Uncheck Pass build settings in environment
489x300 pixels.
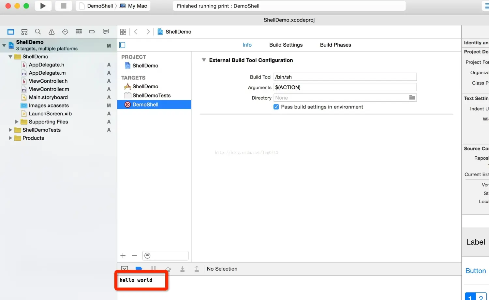[276, 107]
